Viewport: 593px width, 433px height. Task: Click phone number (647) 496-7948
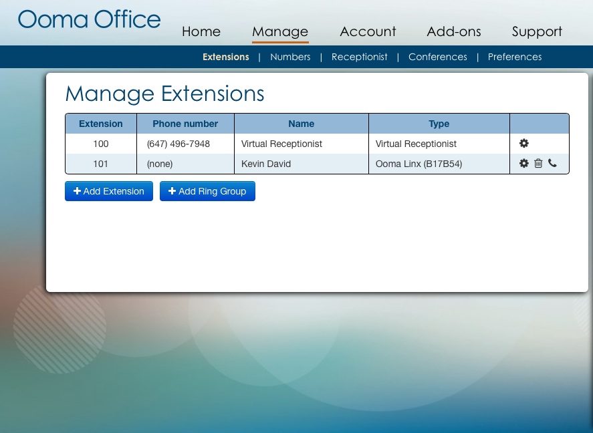click(x=179, y=144)
